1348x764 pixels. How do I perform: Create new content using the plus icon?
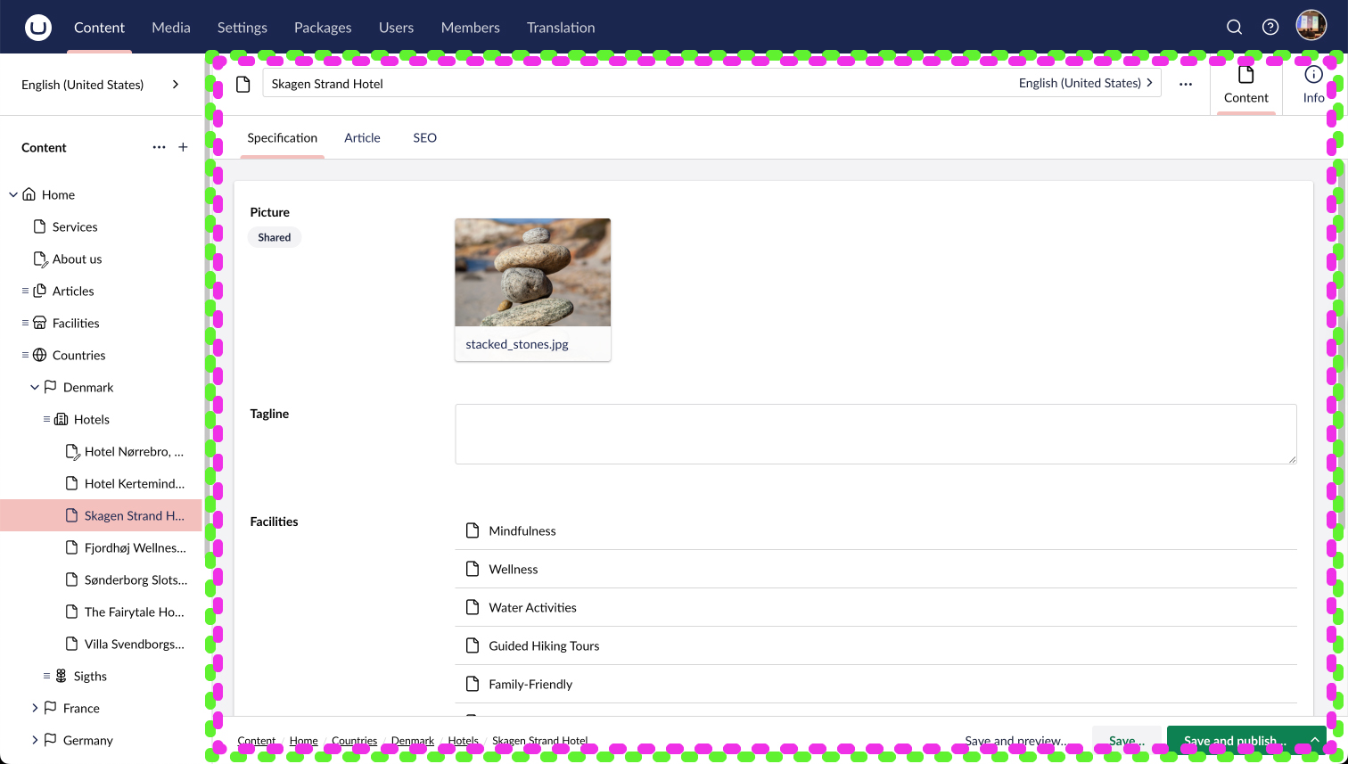(183, 146)
